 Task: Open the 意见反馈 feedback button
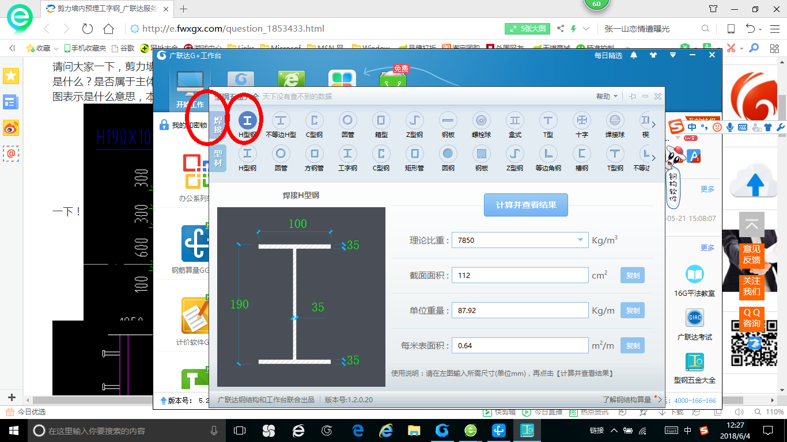pyautogui.click(x=752, y=254)
